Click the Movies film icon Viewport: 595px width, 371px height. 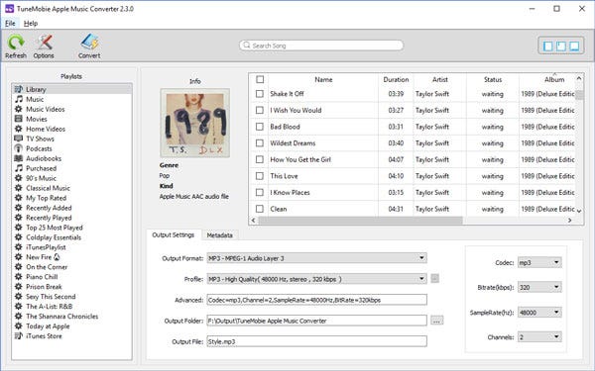[18, 119]
